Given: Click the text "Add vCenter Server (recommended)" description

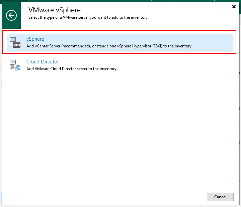Looking at the screenshot, I should tap(59, 46).
